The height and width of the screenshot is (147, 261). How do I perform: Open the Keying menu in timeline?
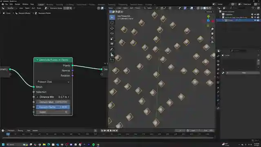click(x=20, y=131)
